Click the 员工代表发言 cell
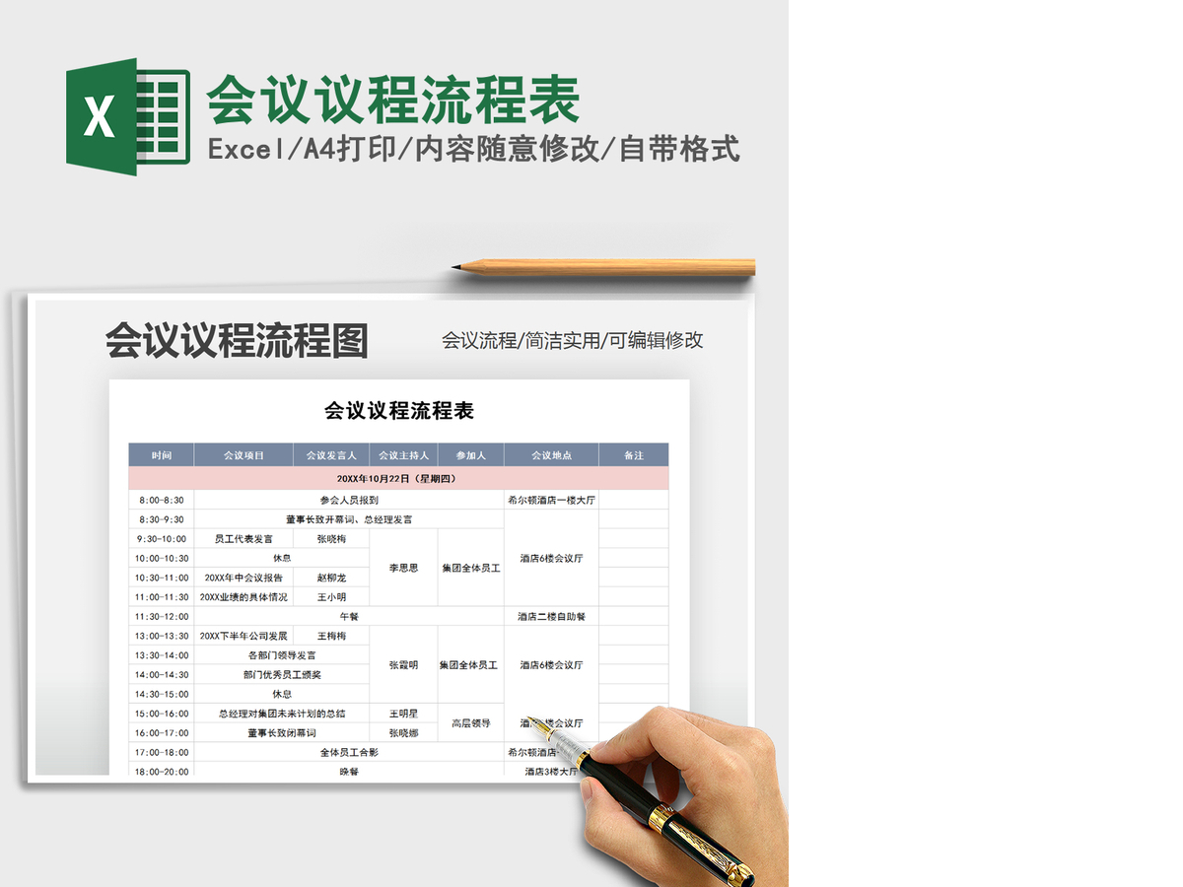Screen dimensions: 1183x887 [244, 539]
